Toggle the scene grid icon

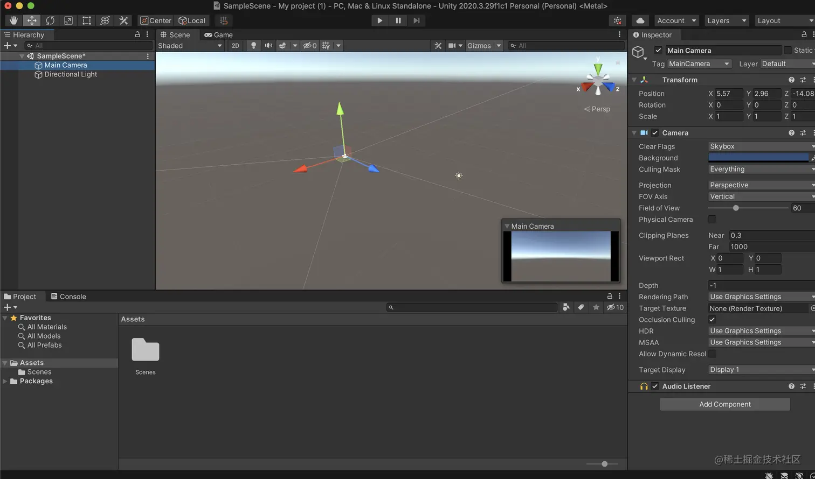coord(326,46)
